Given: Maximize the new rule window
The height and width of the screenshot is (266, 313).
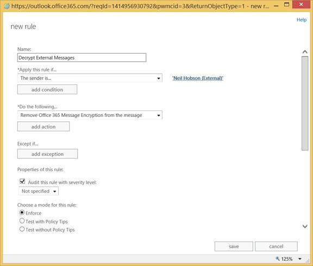Looking at the screenshot, I should [287, 4].
